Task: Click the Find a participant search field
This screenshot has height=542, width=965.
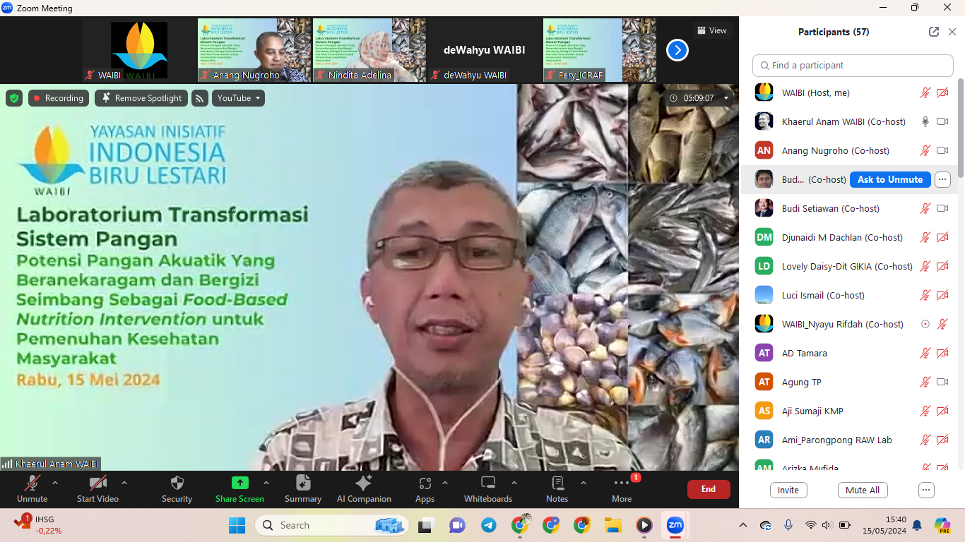Action: (x=853, y=65)
